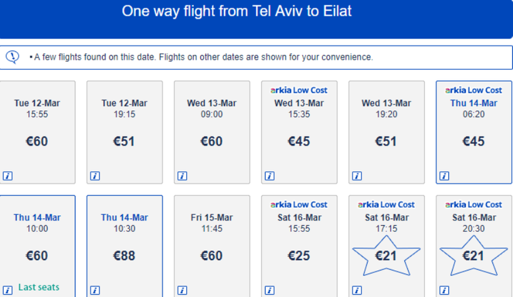Viewport: 513px width, 297px height.
Task: Show info for Wed 13-Mar 15:35 flight
Action: click(x=270, y=176)
